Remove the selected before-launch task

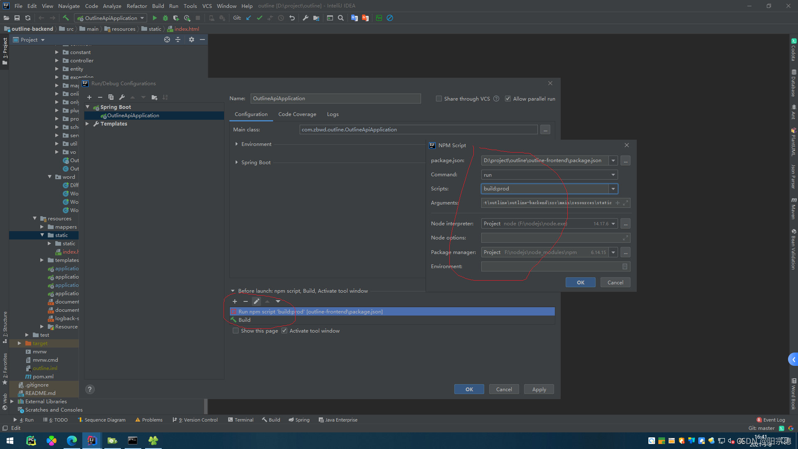[x=246, y=301]
